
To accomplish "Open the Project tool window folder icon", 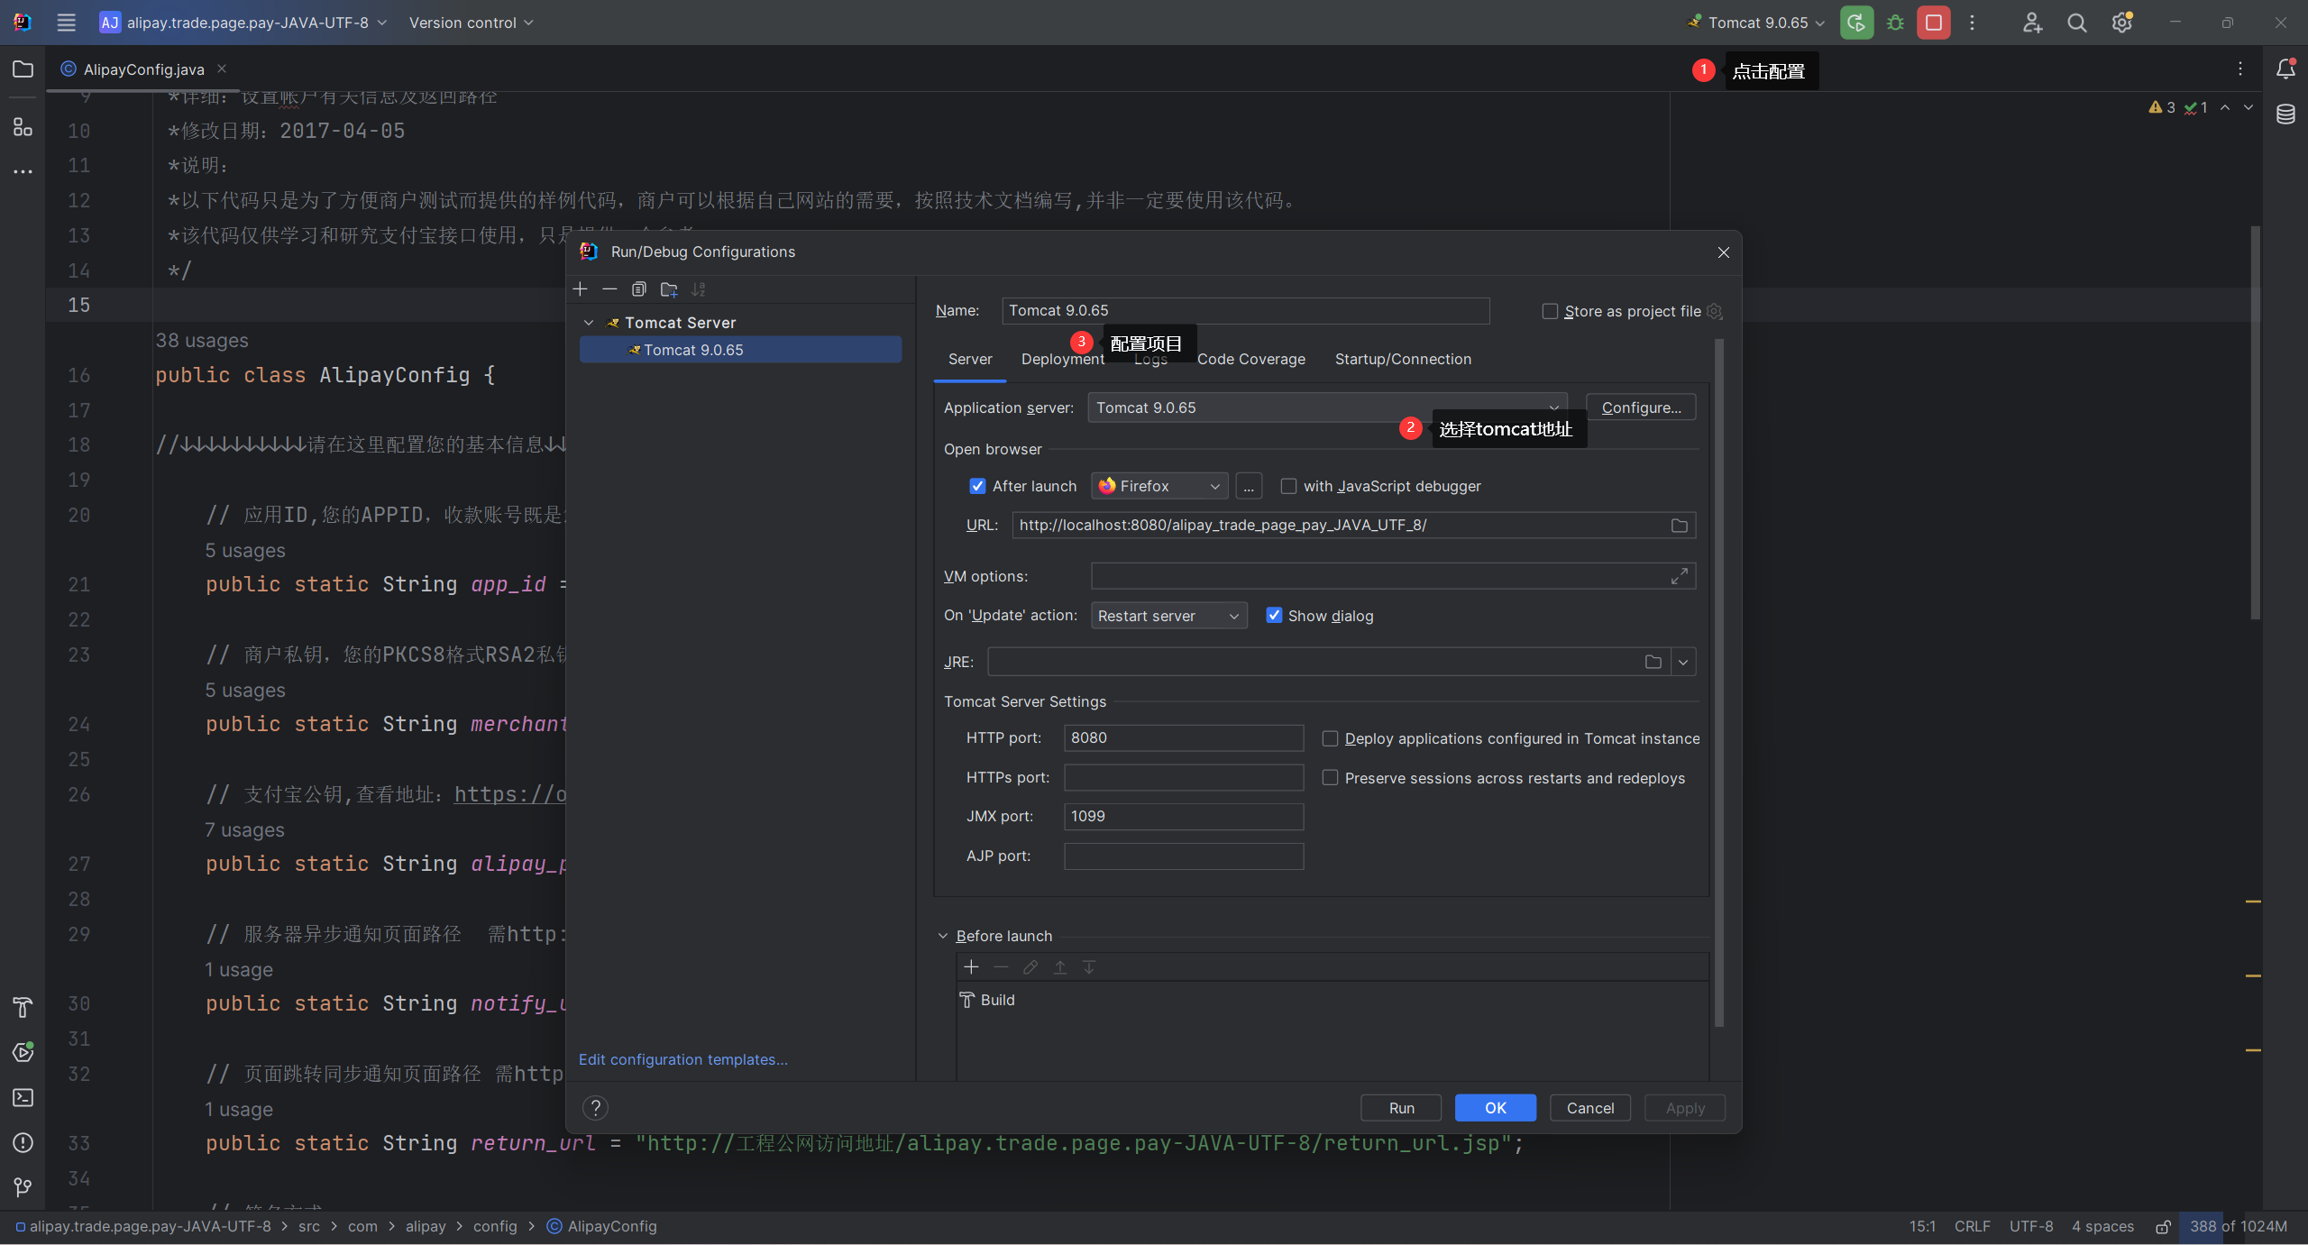I will pyautogui.click(x=23, y=69).
